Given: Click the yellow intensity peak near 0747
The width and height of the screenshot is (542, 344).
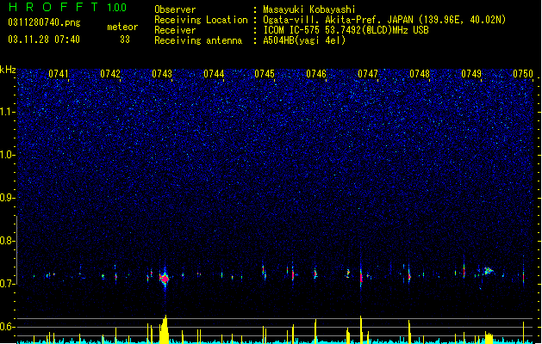Looking at the screenshot, I should pyautogui.click(x=361, y=329).
